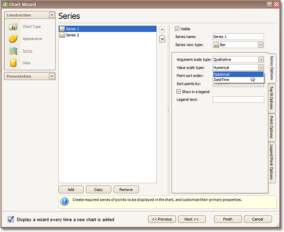Expand the Presentation group
Viewport: 284px width, 232px height.
52,76
